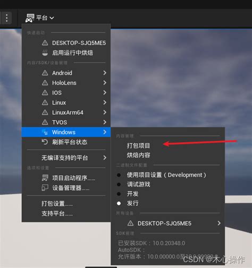Click the three-dot toolbar overflow icon
This screenshot has width=252, height=268.
click(x=6, y=18)
